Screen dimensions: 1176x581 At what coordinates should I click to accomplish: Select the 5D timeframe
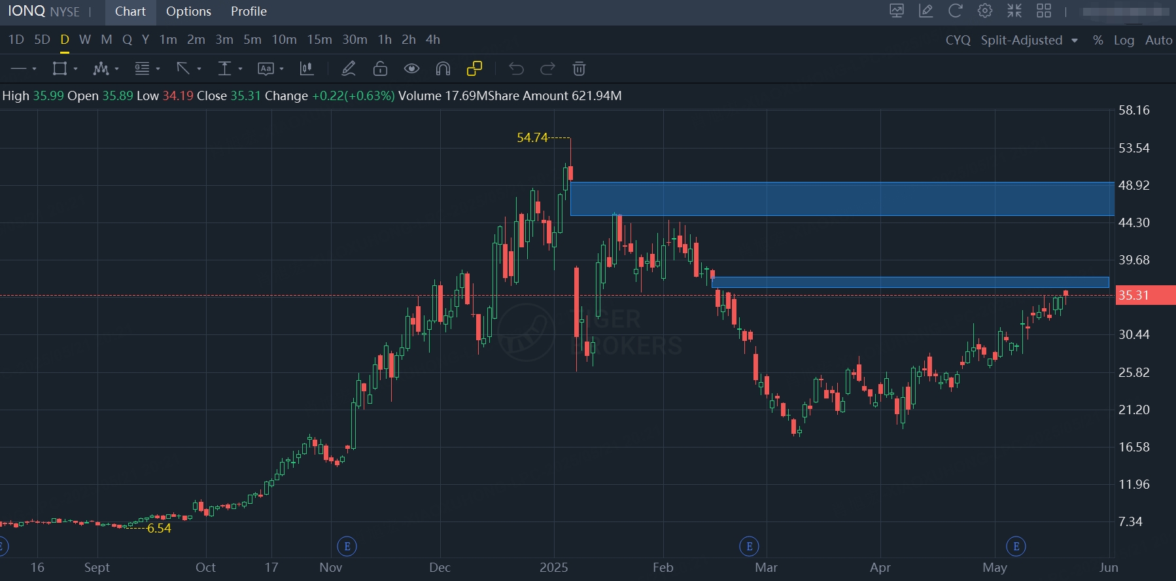42,40
